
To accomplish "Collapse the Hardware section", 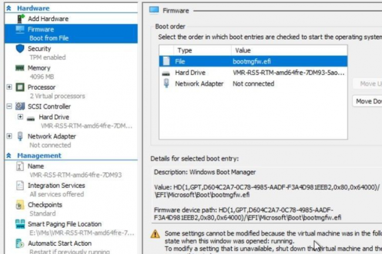I will click(x=9, y=9).
